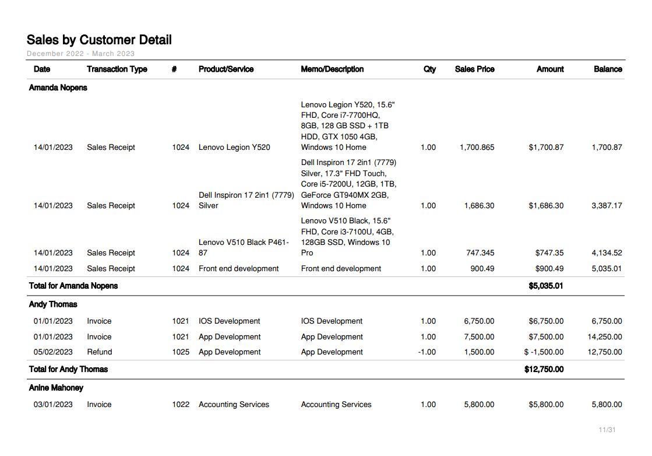The image size is (652, 456).
Task: Click the Transaction Type column header
Action: (117, 69)
